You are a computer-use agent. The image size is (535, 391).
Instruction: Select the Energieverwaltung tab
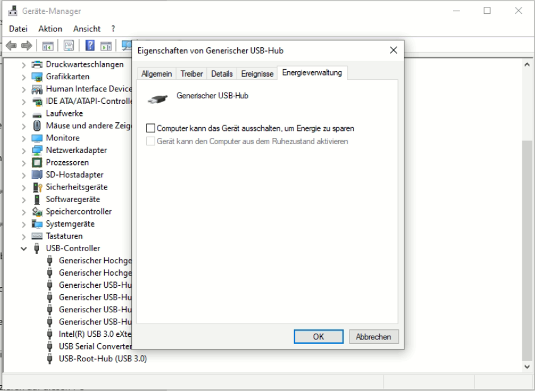click(x=312, y=73)
